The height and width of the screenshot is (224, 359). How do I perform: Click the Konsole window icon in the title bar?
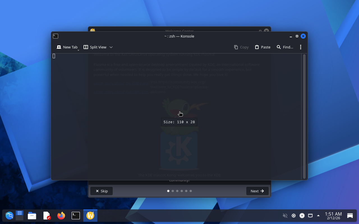[56, 36]
